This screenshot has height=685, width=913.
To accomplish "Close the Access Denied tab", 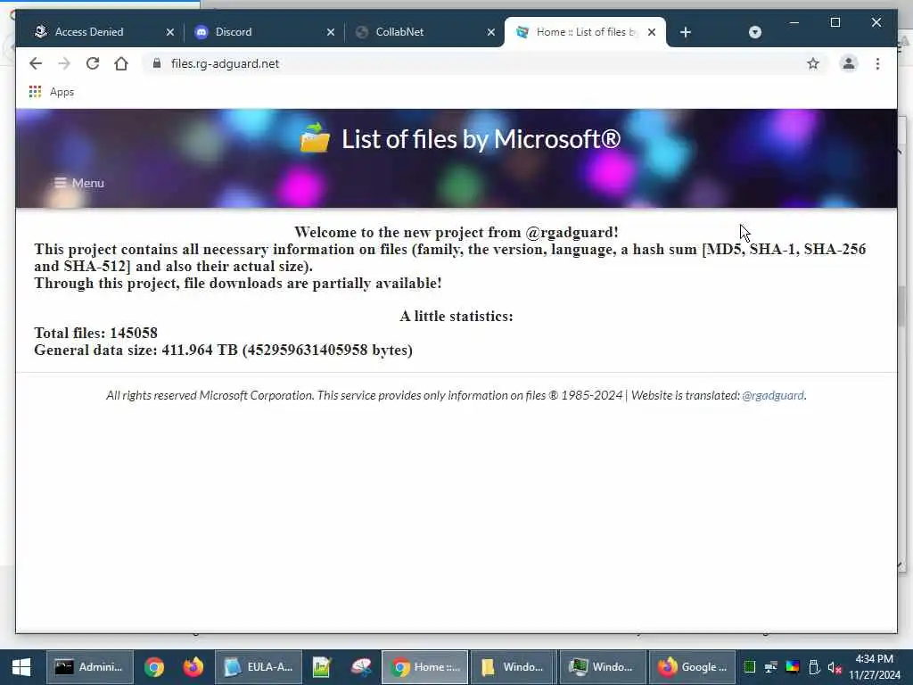I will pos(170,32).
